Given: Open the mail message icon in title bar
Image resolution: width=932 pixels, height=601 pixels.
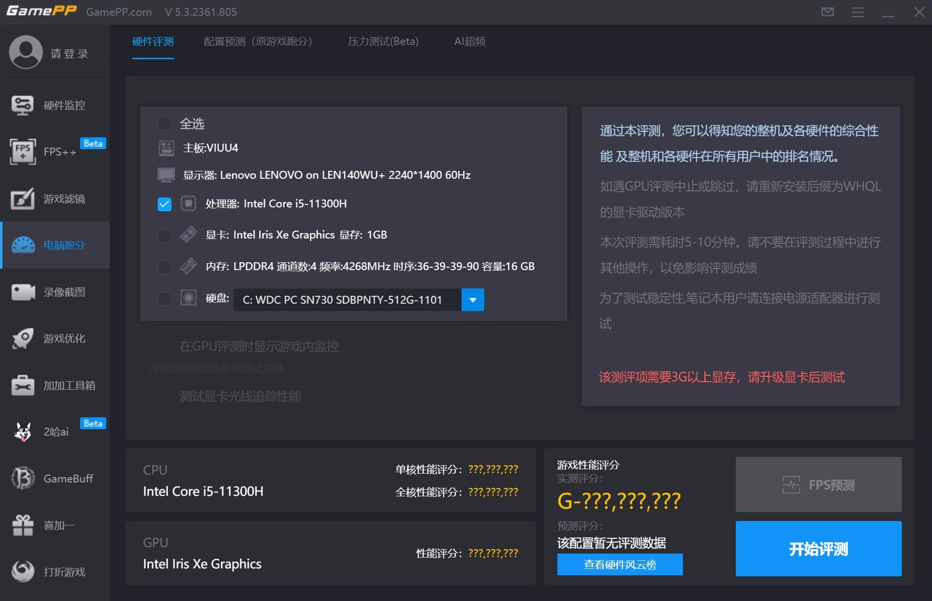Looking at the screenshot, I should point(828,12).
